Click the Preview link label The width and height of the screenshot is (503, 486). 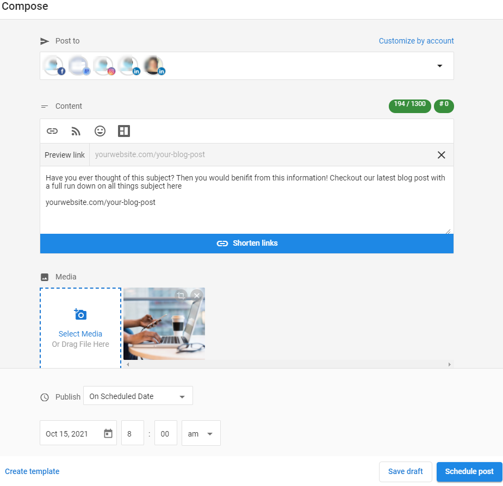tap(65, 155)
